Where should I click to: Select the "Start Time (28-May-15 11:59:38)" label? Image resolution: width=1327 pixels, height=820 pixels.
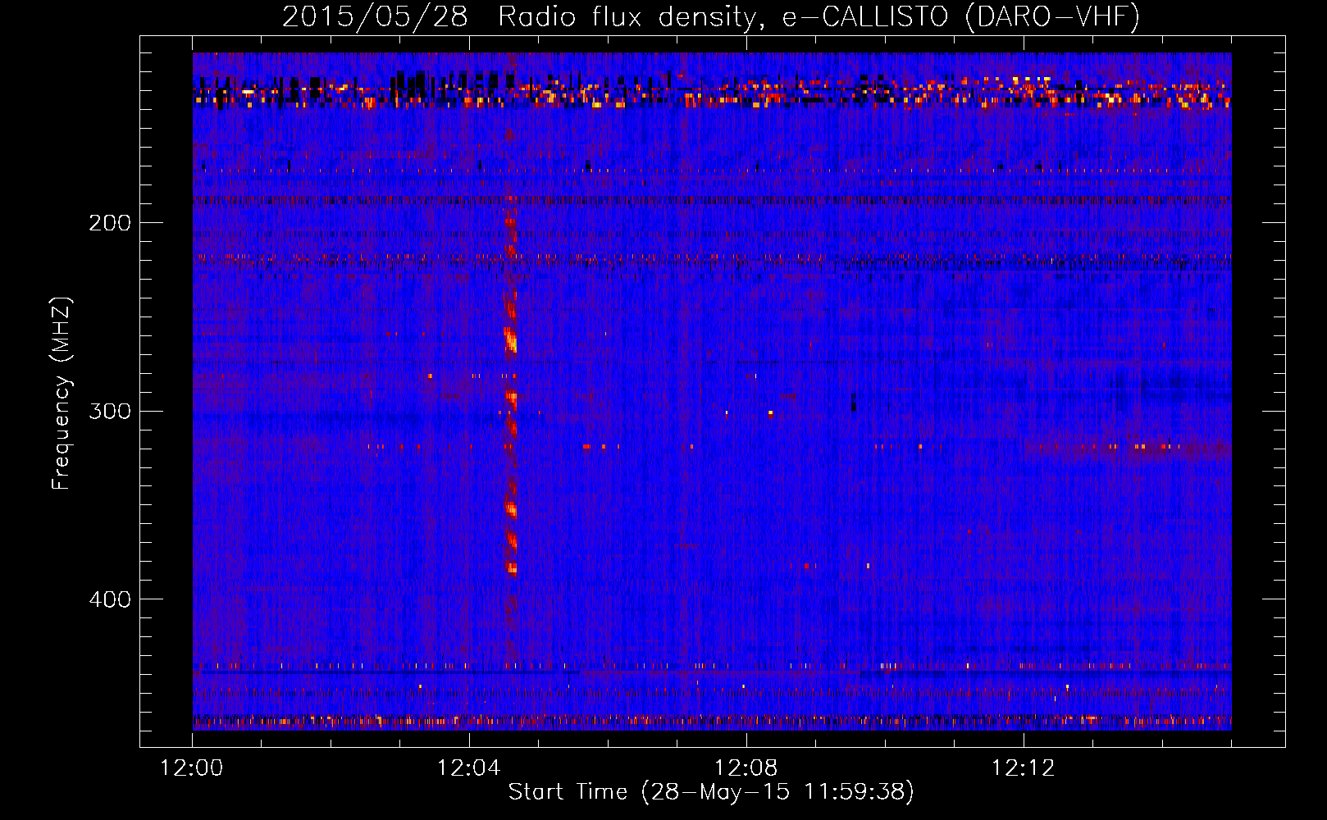point(711,792)
